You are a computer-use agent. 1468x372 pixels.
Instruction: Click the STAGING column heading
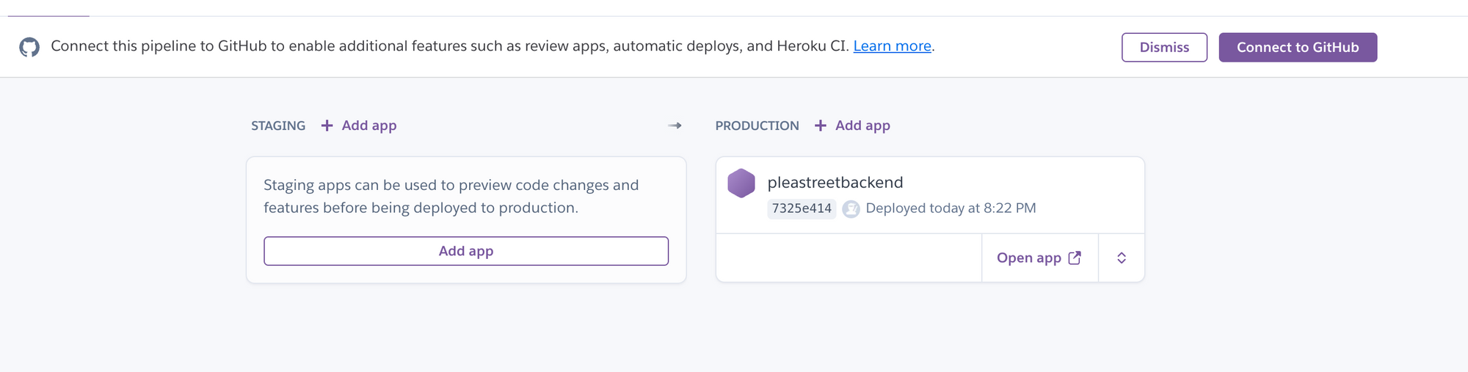(278, 126)
